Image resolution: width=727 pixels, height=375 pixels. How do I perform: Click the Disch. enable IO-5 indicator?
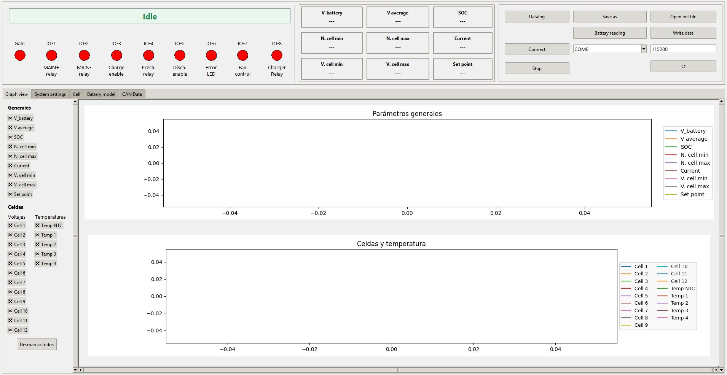point(180,56)
